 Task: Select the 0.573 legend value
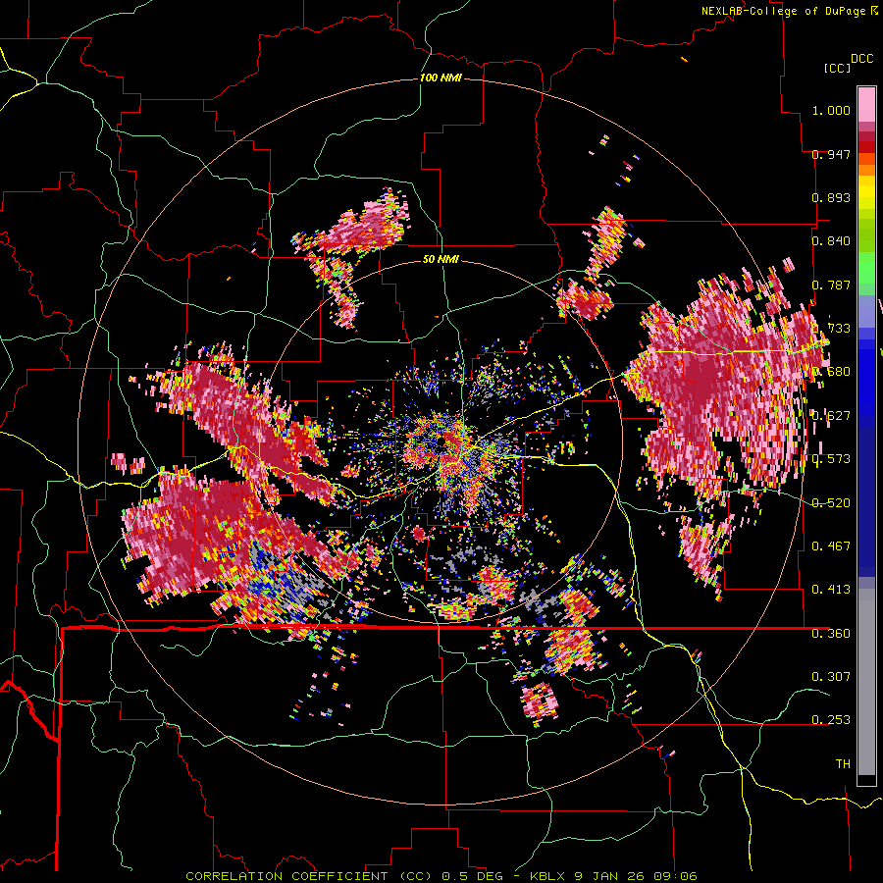click(831, 459)
